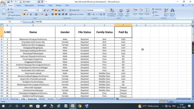The image size is (194, 109).
Task: Center text horizontally
Action: click(x=56, y=15)
